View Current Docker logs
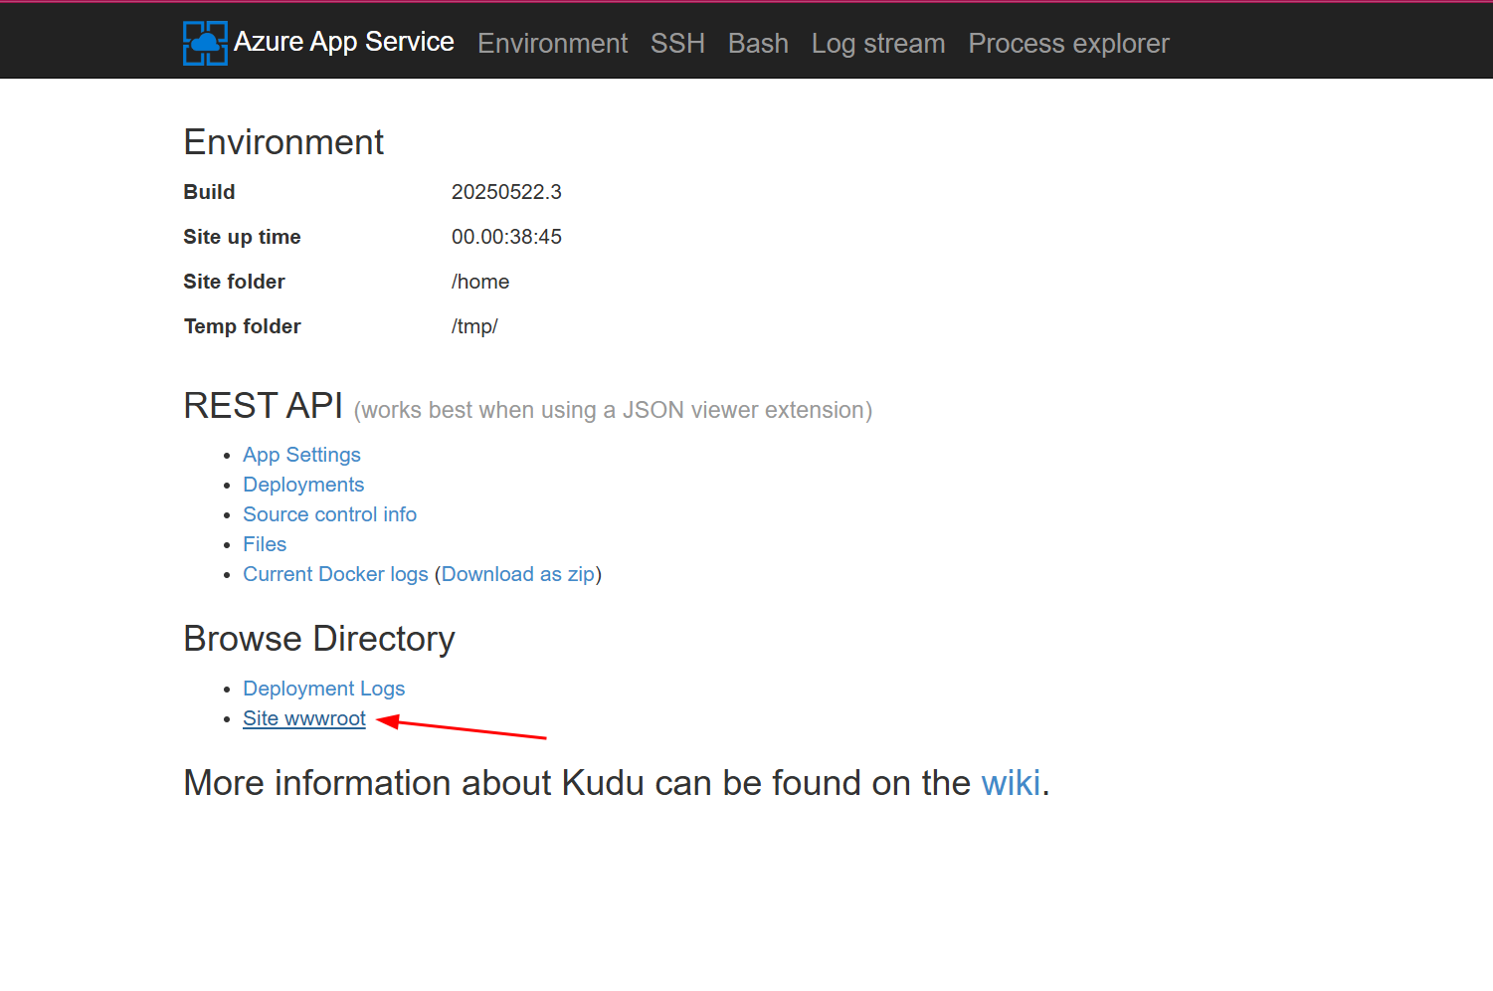Image resolution: width=1493 pixels, height=991 pixels. [335, 574]
